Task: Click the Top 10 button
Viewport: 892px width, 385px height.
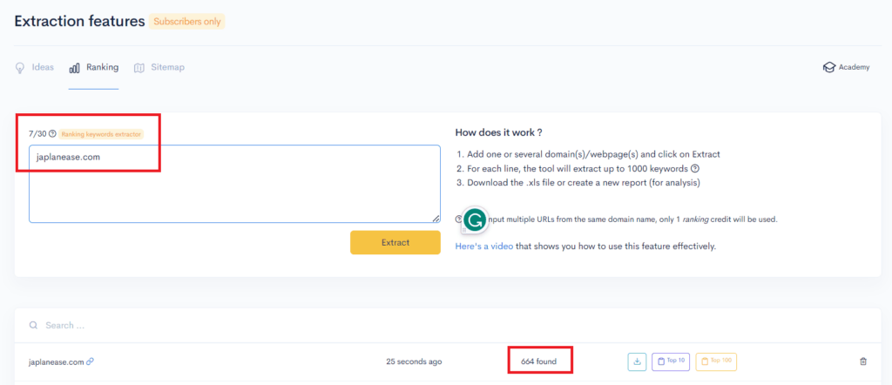Action: pyautogui.click(x=671, y=361)
